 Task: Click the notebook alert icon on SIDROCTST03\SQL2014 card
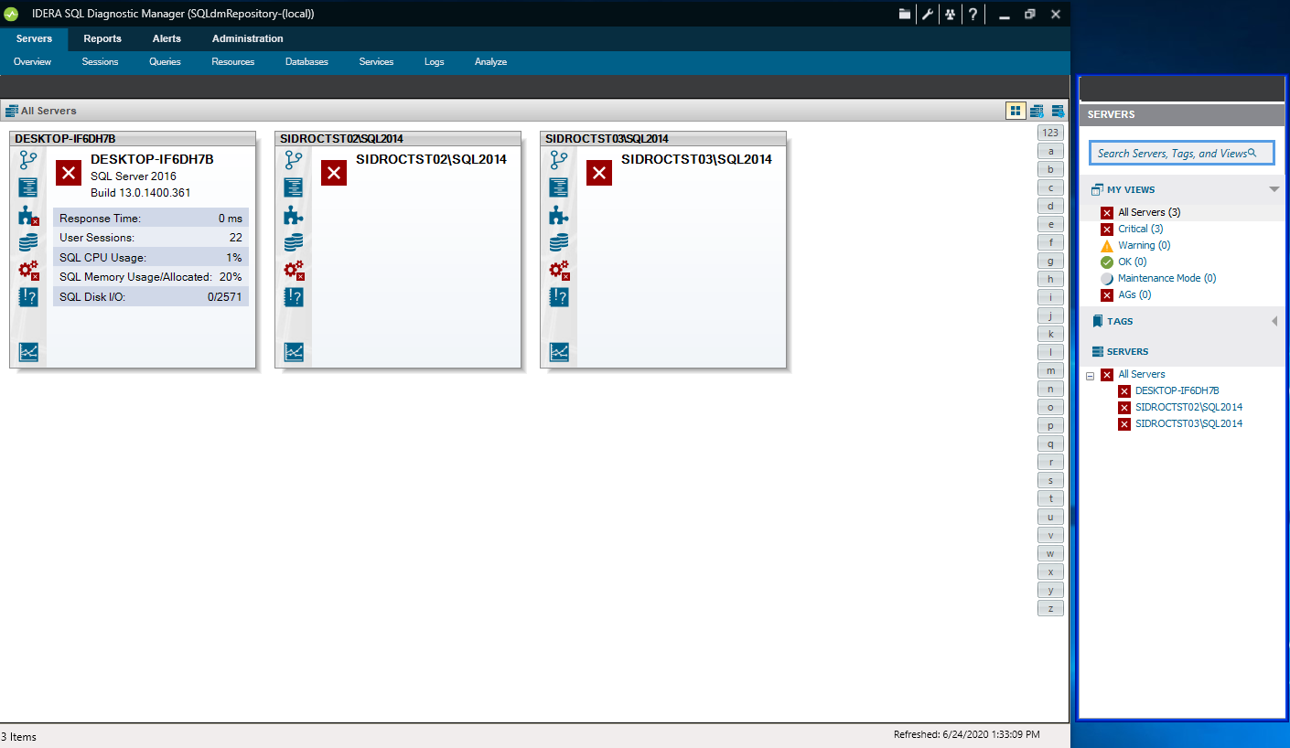coord(559,297)
